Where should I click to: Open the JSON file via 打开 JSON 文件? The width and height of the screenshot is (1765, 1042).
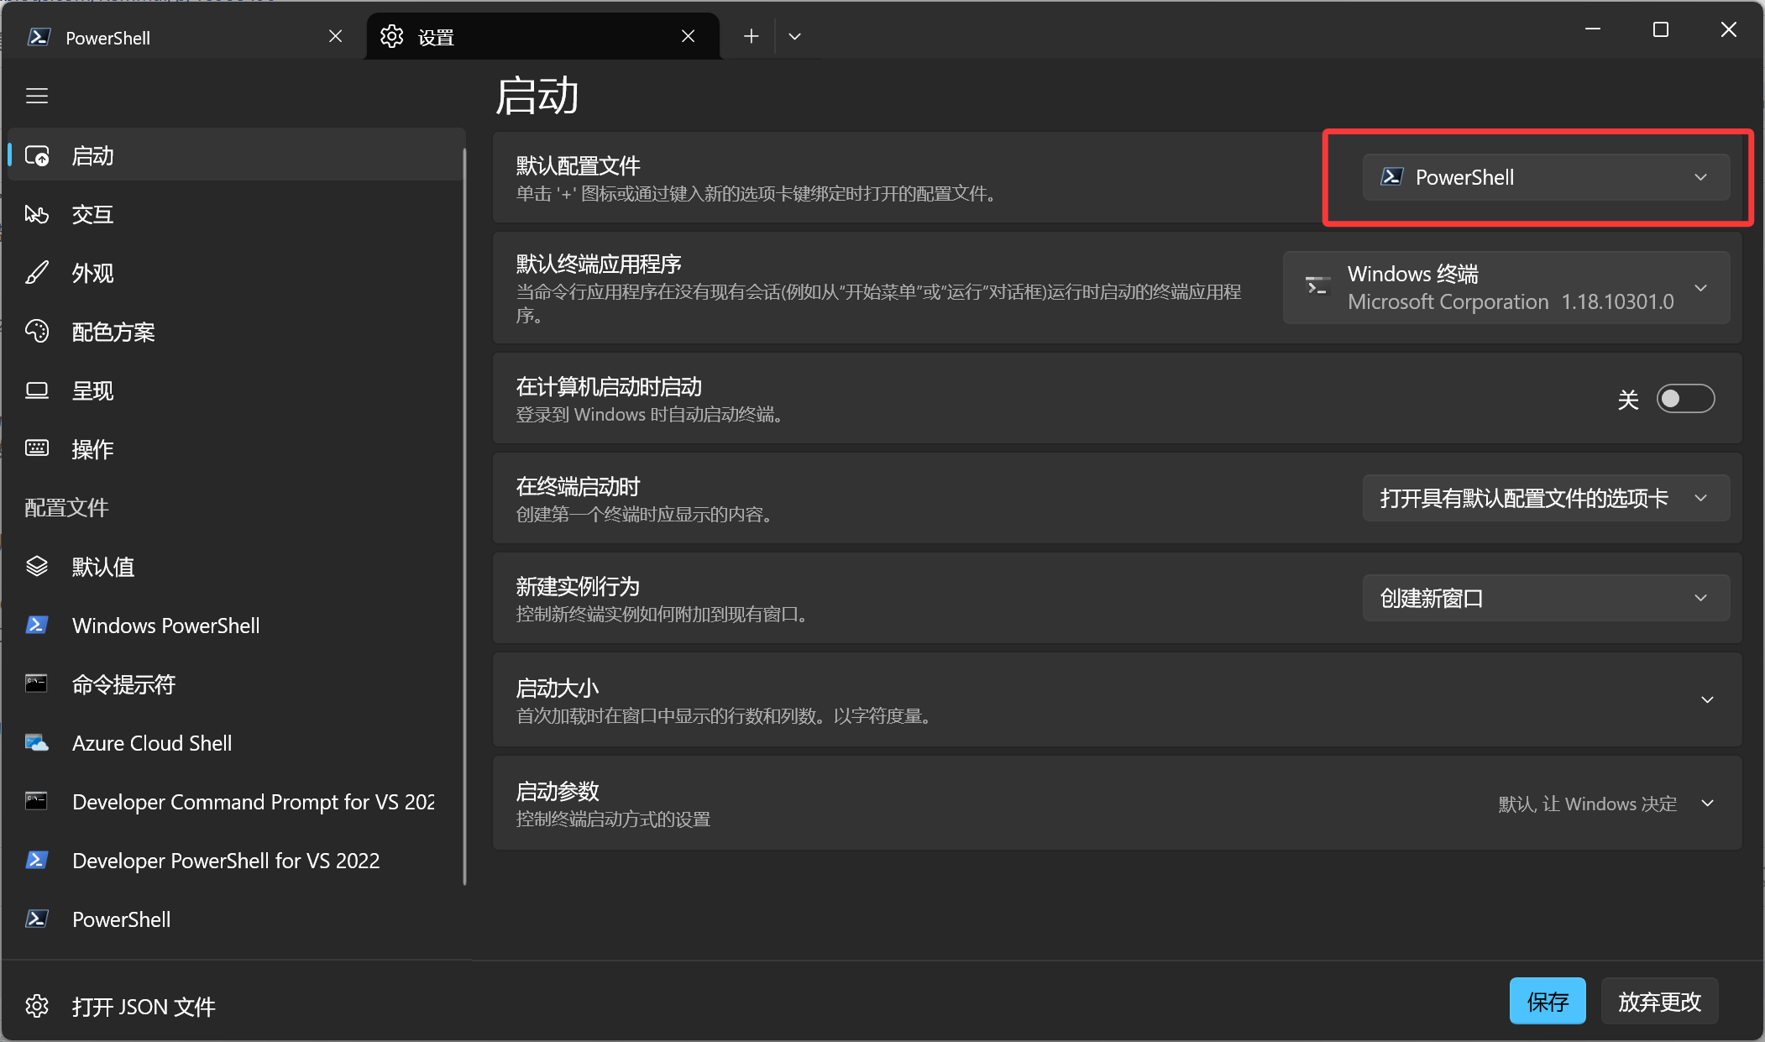[x=143, y=1006]
